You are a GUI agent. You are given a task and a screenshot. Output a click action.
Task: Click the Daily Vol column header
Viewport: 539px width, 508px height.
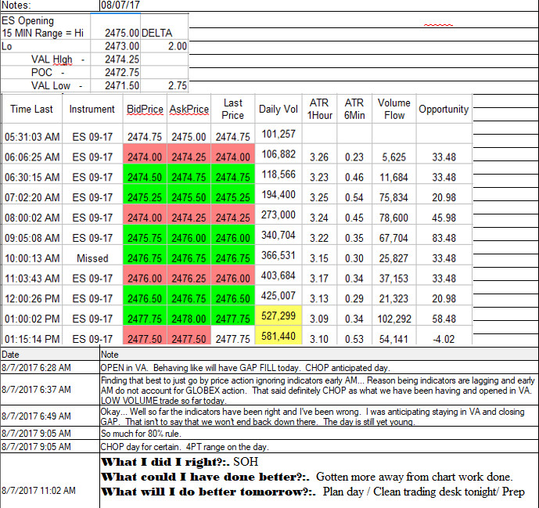278,109
